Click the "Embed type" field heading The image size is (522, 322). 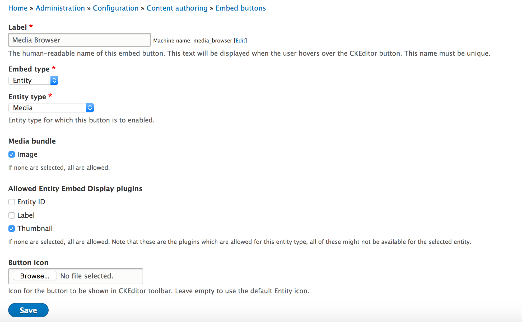point(29,69)
